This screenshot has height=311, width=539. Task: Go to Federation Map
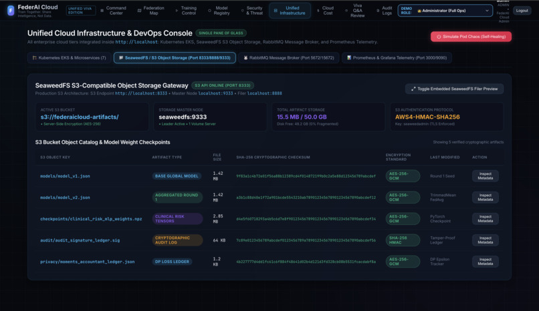[150, 11]
